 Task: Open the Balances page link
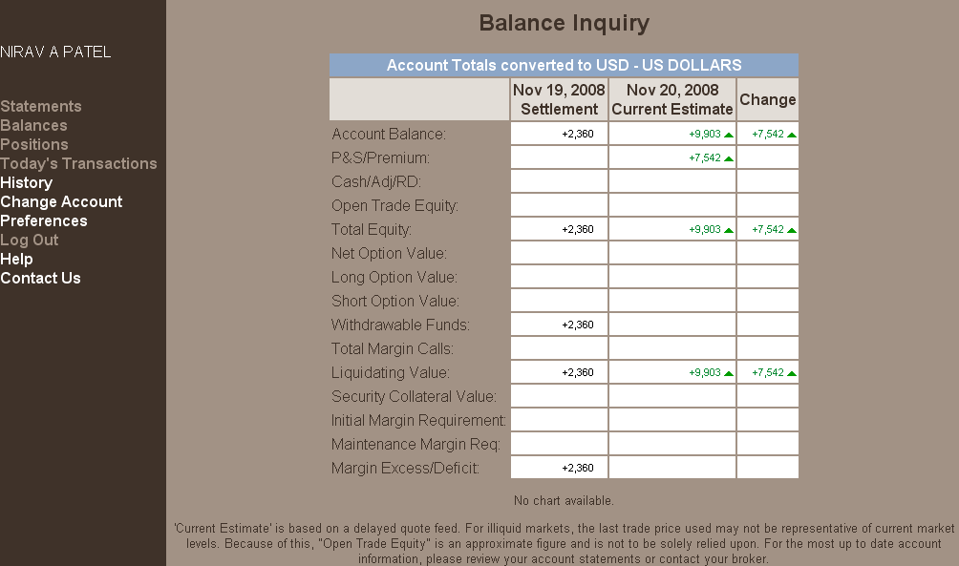pos(33,125)
